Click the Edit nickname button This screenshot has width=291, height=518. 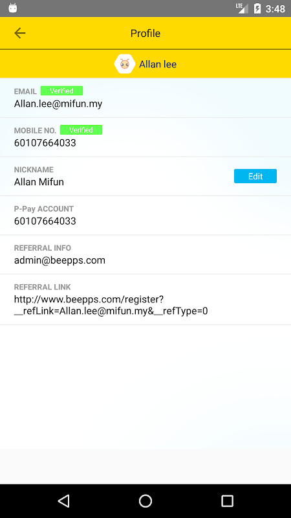click(x=255, y=176)
